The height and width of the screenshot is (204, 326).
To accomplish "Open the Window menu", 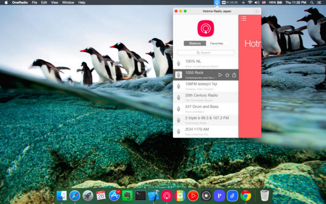I will pos(68,3).
